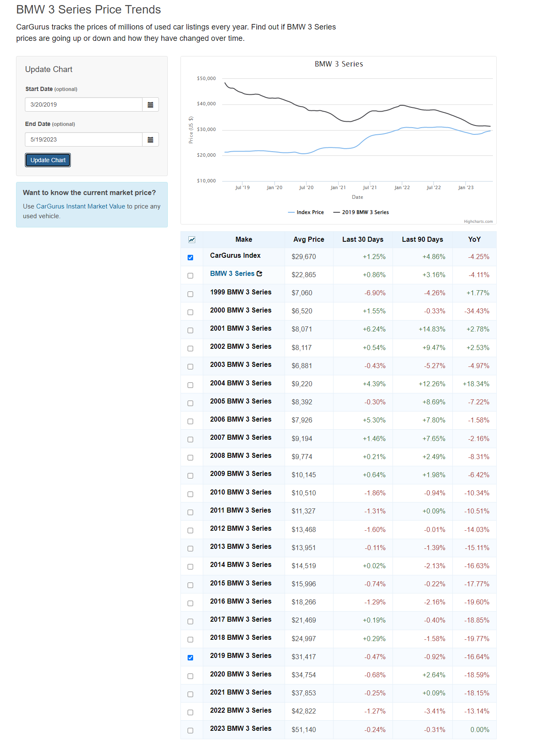538x743 pixels.
Task: Open the CarGurus Instant Market Value link
Action: tap(81, 206)
